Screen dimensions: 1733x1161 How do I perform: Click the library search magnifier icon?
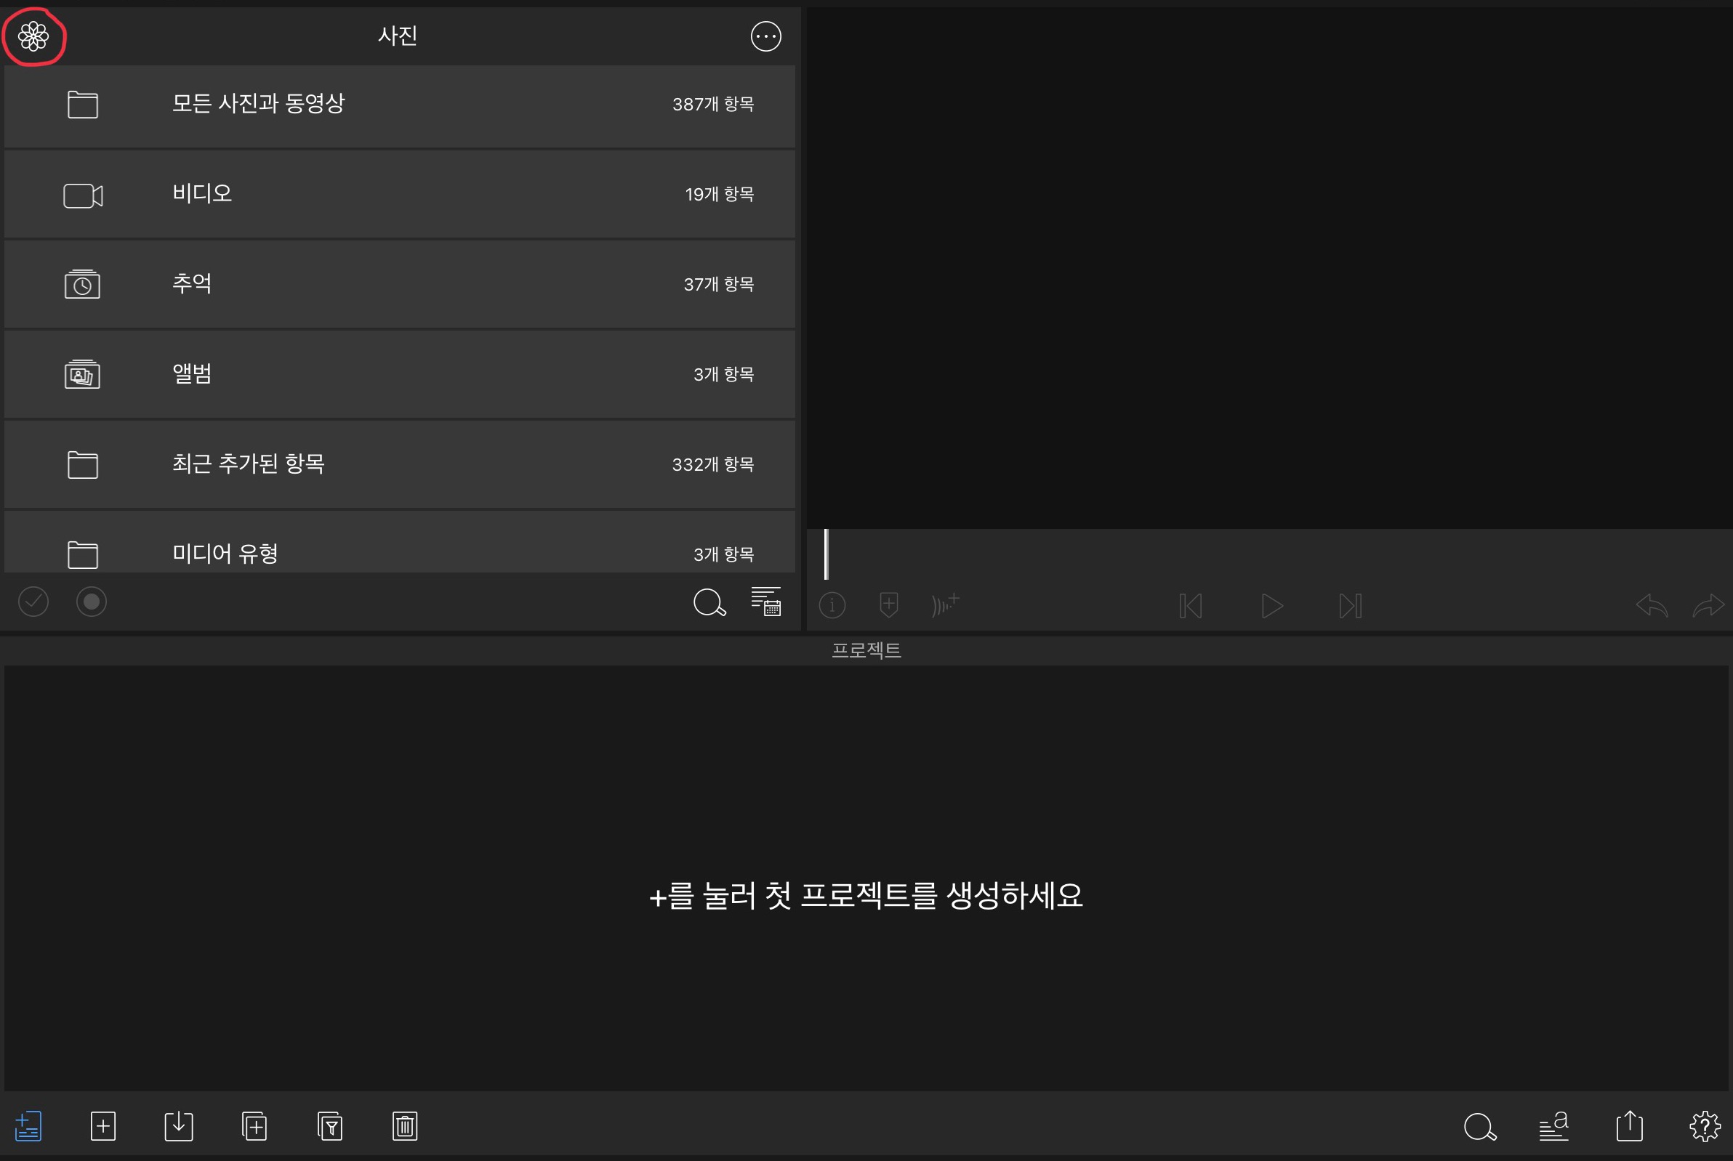(709, 603)
